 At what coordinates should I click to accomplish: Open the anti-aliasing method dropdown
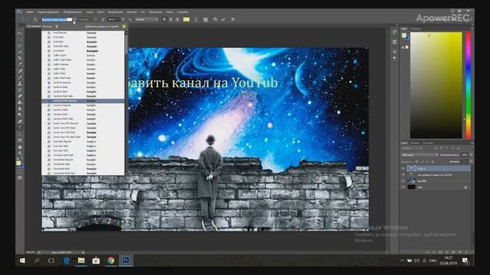[x=146, y=19]
